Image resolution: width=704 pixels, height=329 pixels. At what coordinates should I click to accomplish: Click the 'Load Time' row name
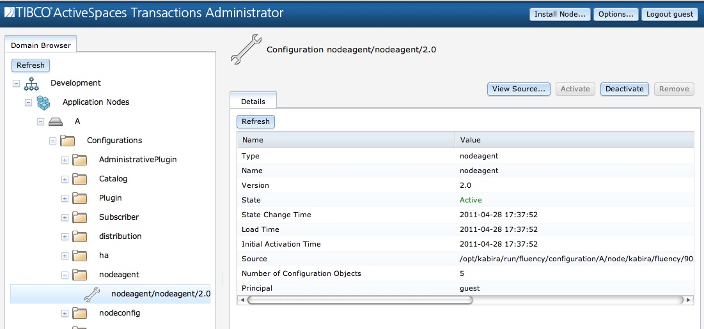click(x=260, y=229)
